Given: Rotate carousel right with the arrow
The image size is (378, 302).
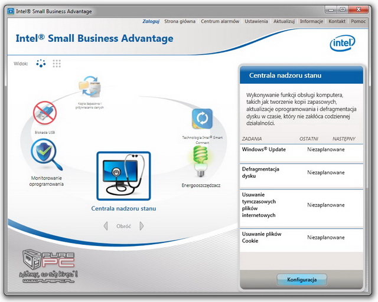Looking at the screenshot, I should [x=142, y=226].
